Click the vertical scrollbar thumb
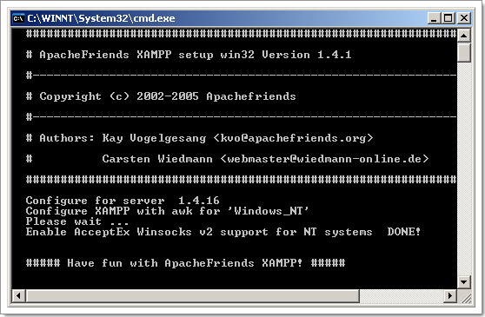The height and width of the screenshot is (317, 485). [463, 52]
